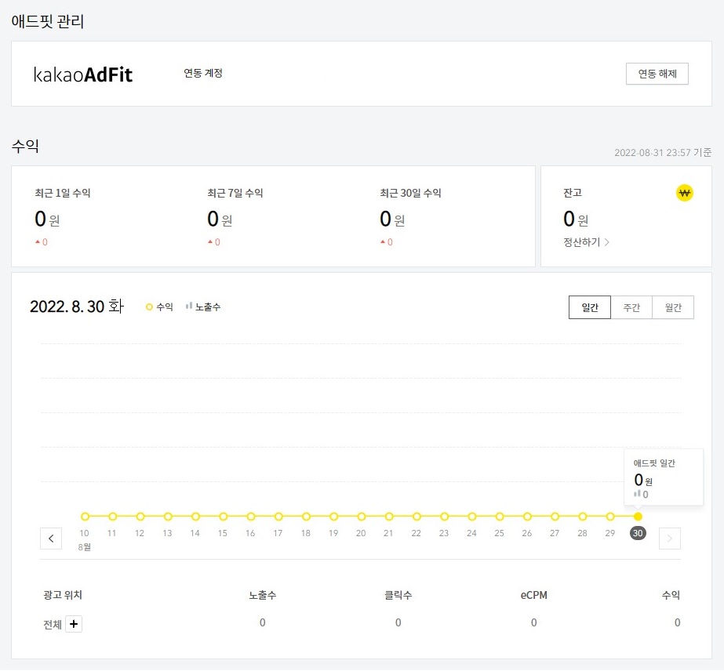Select day 22 point on the chart
Viewport: 724px width, 671px height.
click(417, 517)
